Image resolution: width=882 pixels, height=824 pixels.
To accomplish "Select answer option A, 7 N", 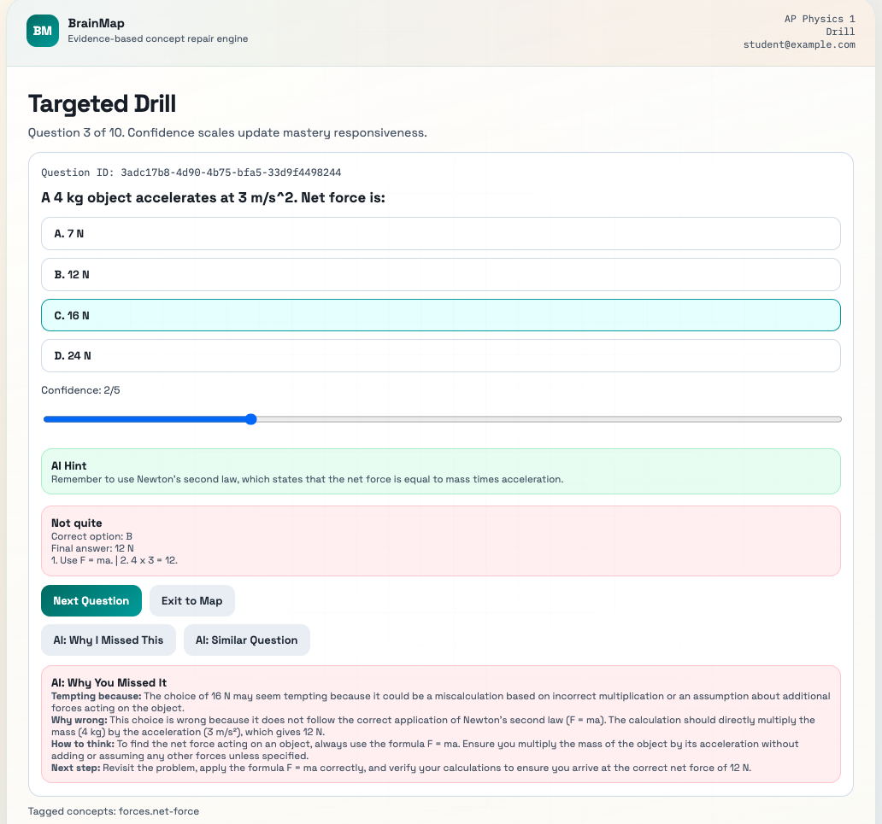I will click(440, 233).
